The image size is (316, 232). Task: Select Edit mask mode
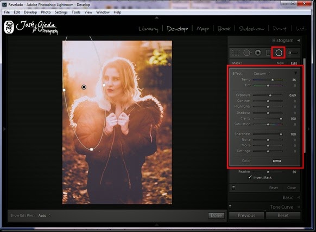point(294,63)
